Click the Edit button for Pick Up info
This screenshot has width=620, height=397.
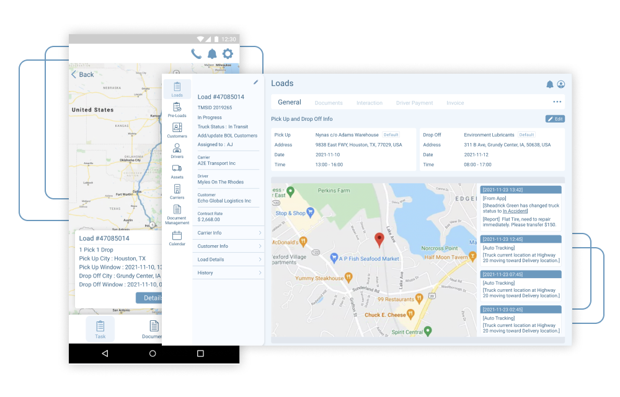coord(555,119)
